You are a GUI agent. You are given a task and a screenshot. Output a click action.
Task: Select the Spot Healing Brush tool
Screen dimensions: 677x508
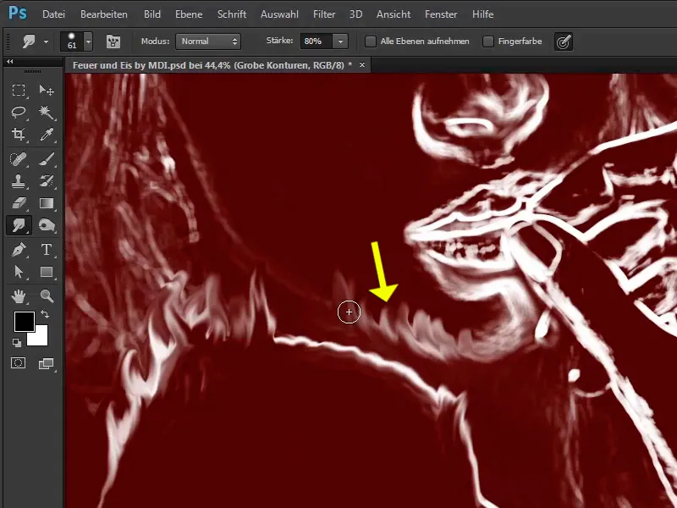tap(18, 159)
